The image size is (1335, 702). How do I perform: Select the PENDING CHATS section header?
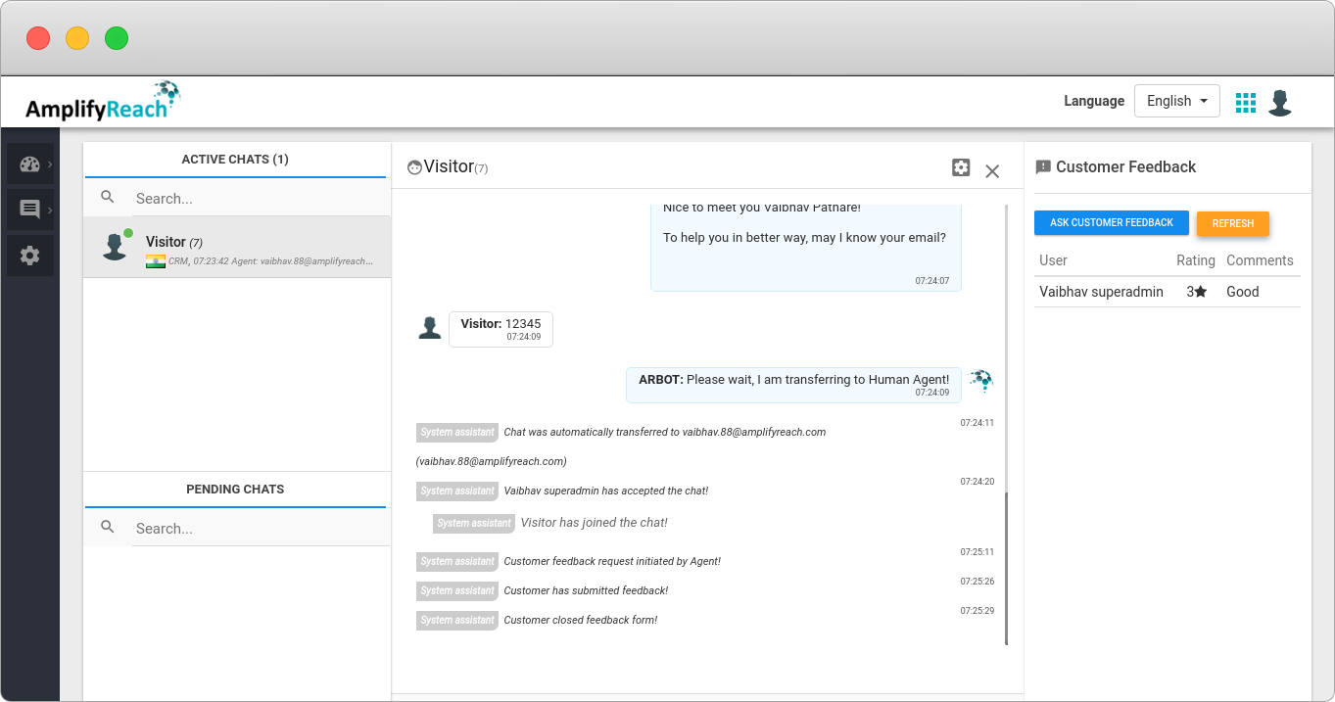tap(235, 489)
